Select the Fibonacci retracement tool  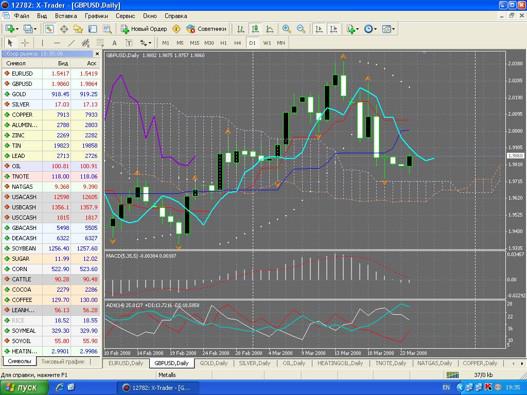tap(100, 43)
